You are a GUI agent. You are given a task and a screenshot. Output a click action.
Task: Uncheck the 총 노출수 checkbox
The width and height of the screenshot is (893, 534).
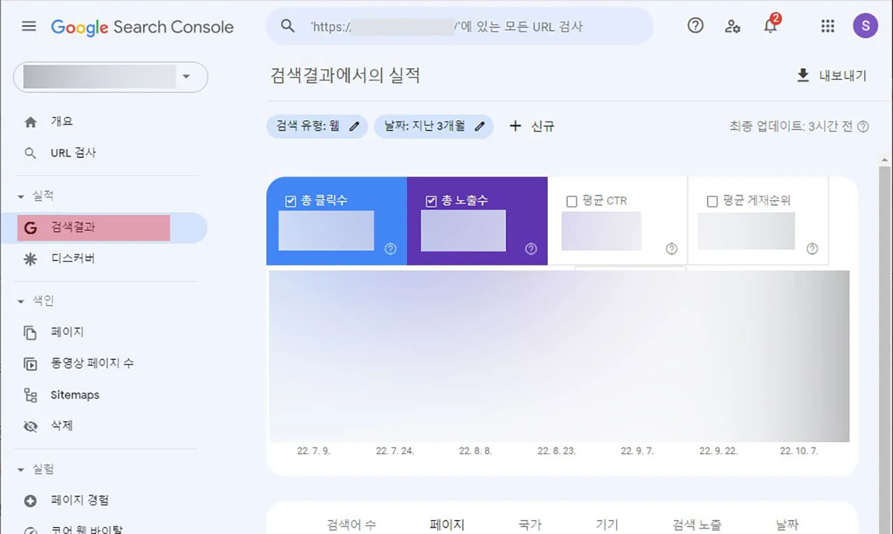coord(431,201)
